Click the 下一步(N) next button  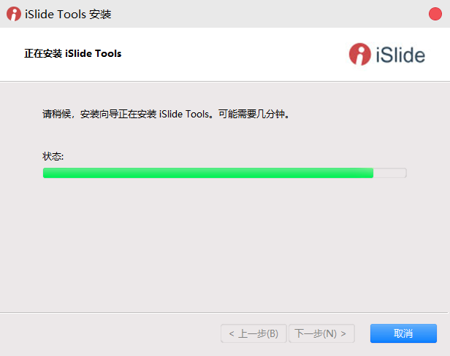coord(321,333)
